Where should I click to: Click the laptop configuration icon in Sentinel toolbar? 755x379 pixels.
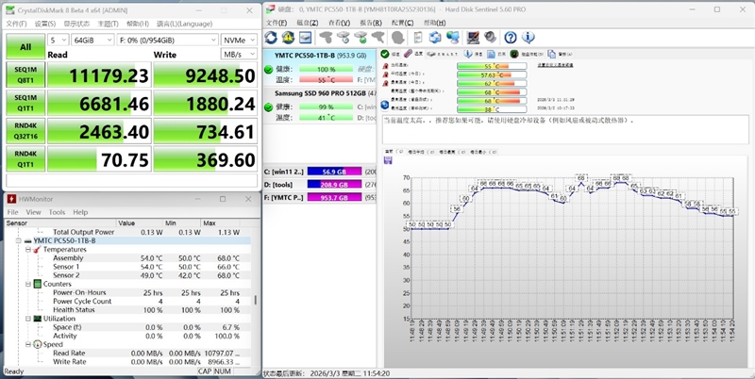click(473, 37)
